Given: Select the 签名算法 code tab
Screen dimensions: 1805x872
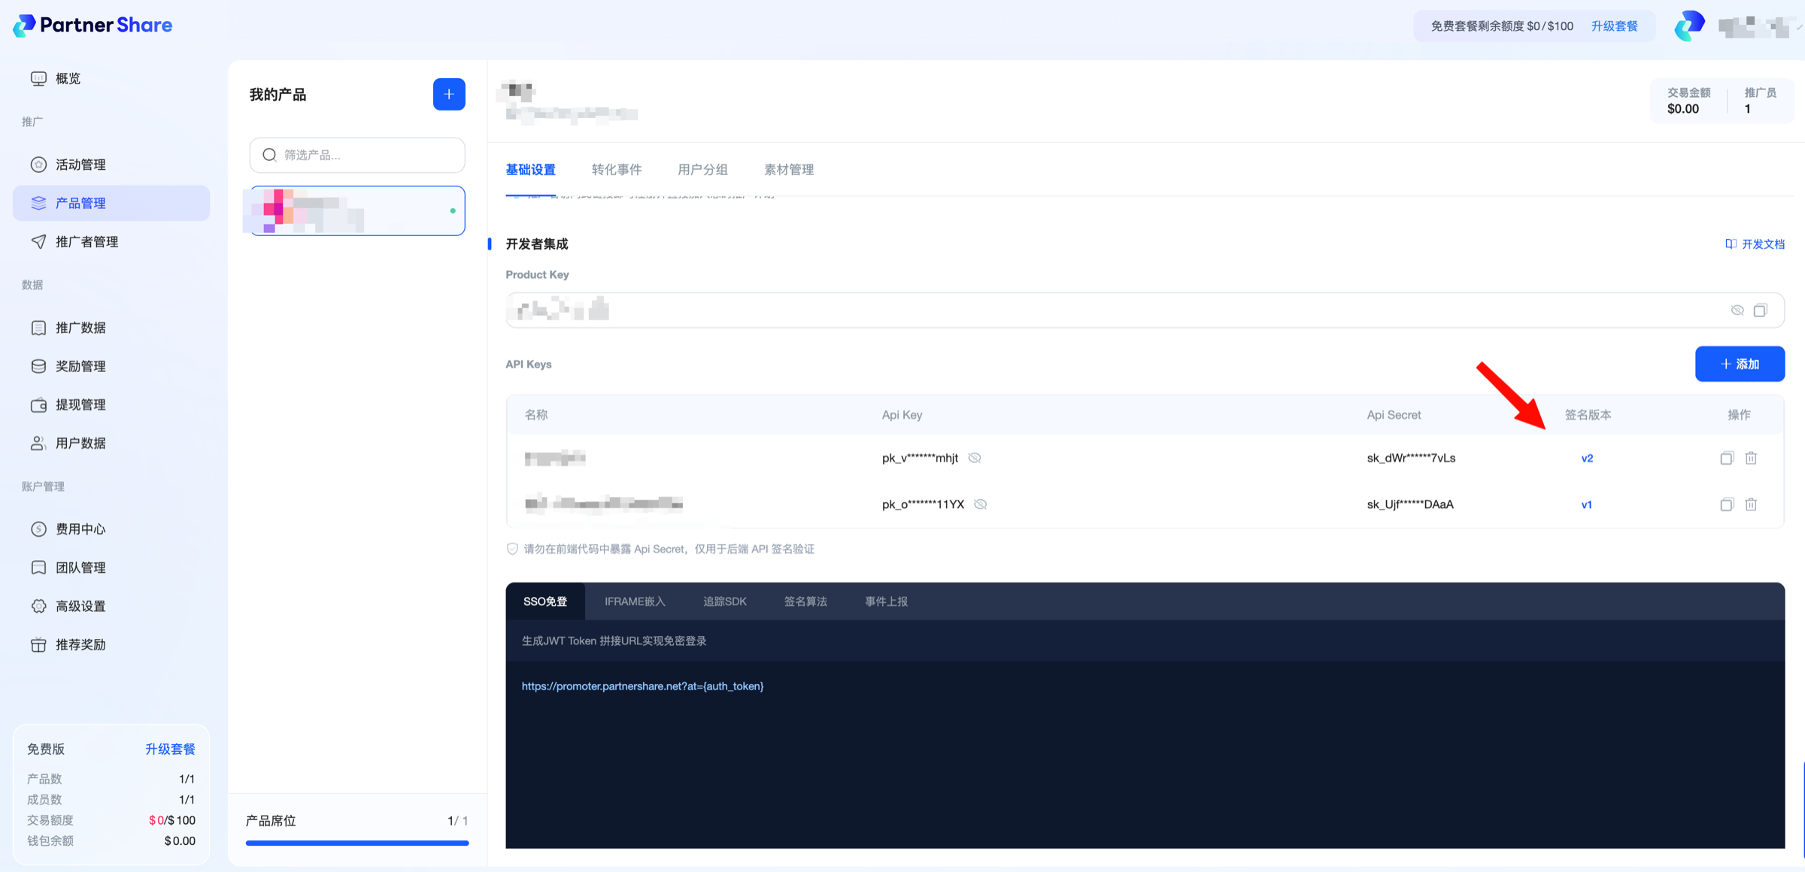Looking at the screenshot, I should (x=805, y=601).
